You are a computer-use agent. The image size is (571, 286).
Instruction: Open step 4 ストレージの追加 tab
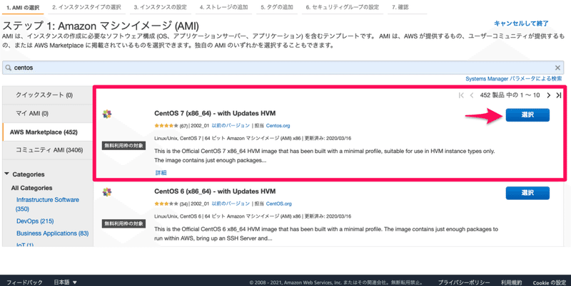(x=224, y=7)
